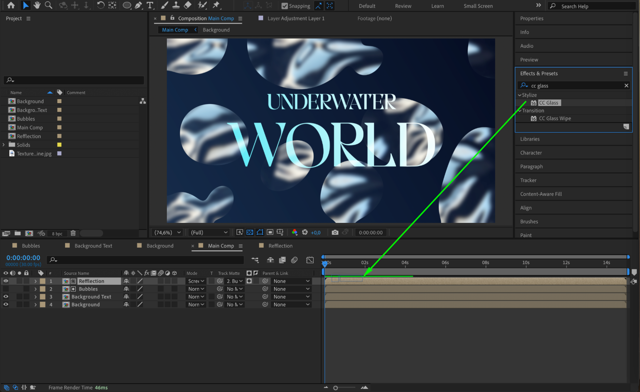Toggle the Snapping checkbox
640x392 pixels.
(284, 6)
